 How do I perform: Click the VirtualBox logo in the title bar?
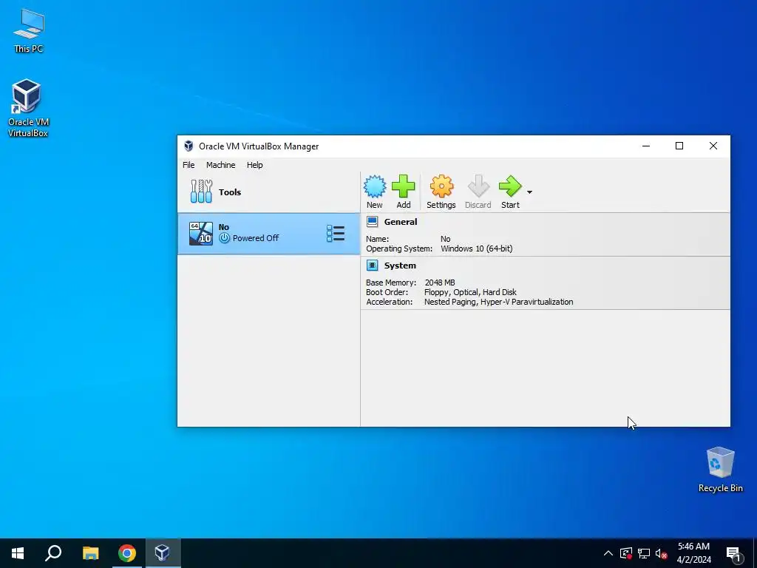(189, 146)
